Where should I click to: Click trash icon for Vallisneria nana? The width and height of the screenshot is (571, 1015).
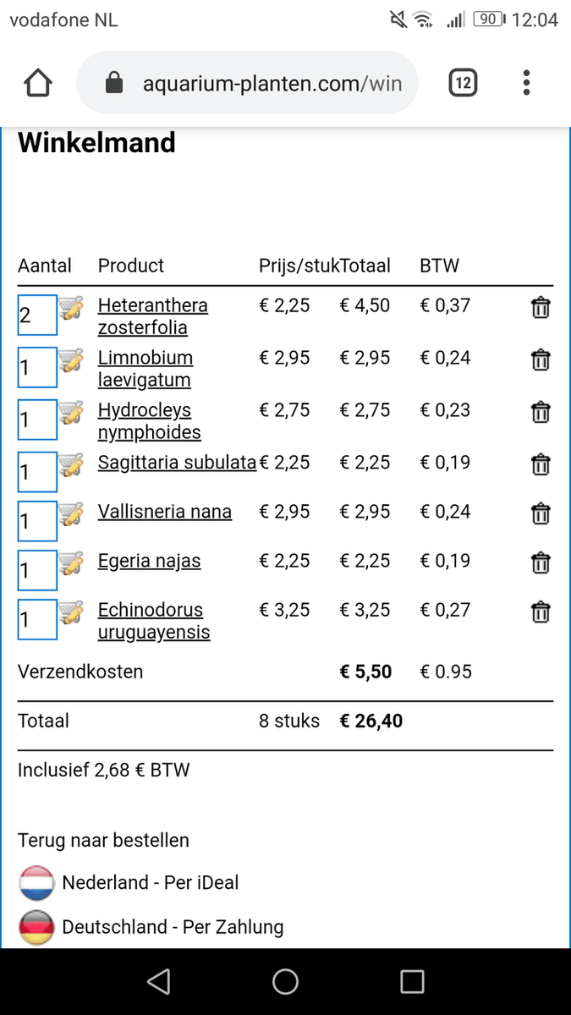(x=540, y=513)
